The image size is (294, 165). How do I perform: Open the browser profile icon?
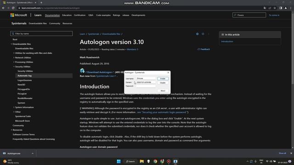click(x=286, y=8)
